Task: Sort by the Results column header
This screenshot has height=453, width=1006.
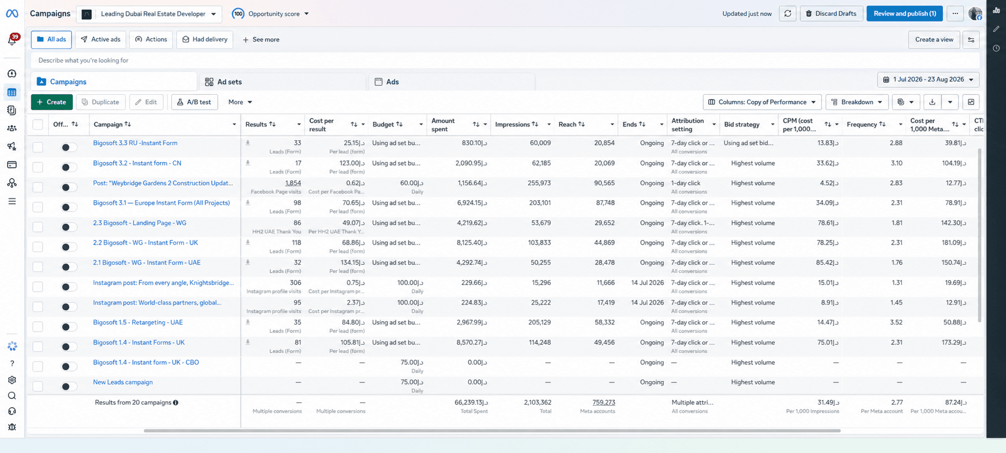Action: pos(261,125)
